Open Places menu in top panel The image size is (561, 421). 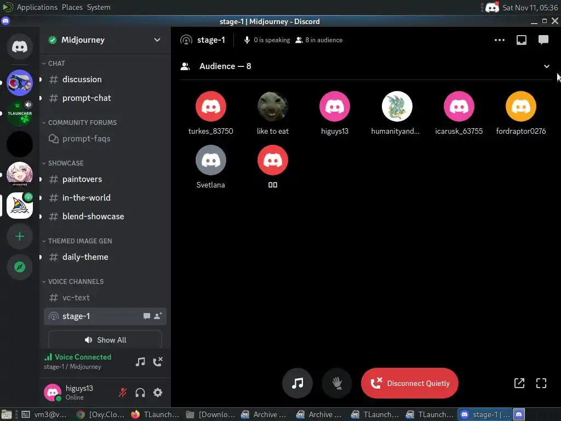point(72,7)
